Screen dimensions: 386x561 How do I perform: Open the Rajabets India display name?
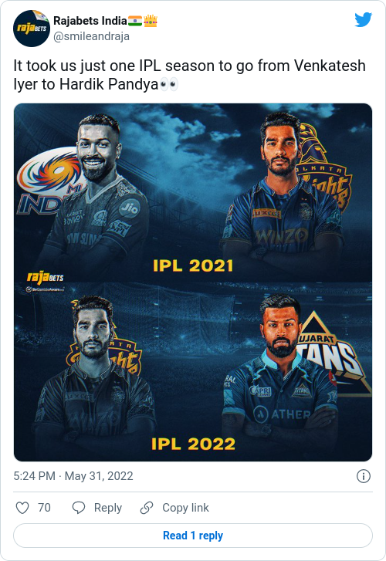(x=90, y=21)
